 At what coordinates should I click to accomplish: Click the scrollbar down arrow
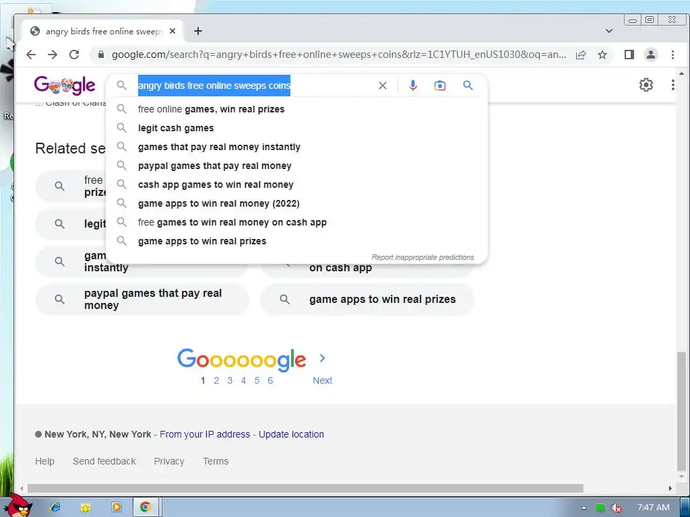(x=681, y=477)
